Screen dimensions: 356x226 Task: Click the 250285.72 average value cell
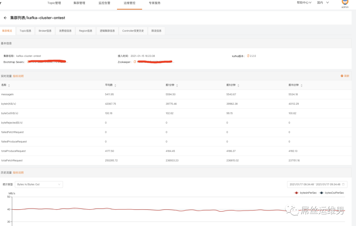click(x=111, y=161)
